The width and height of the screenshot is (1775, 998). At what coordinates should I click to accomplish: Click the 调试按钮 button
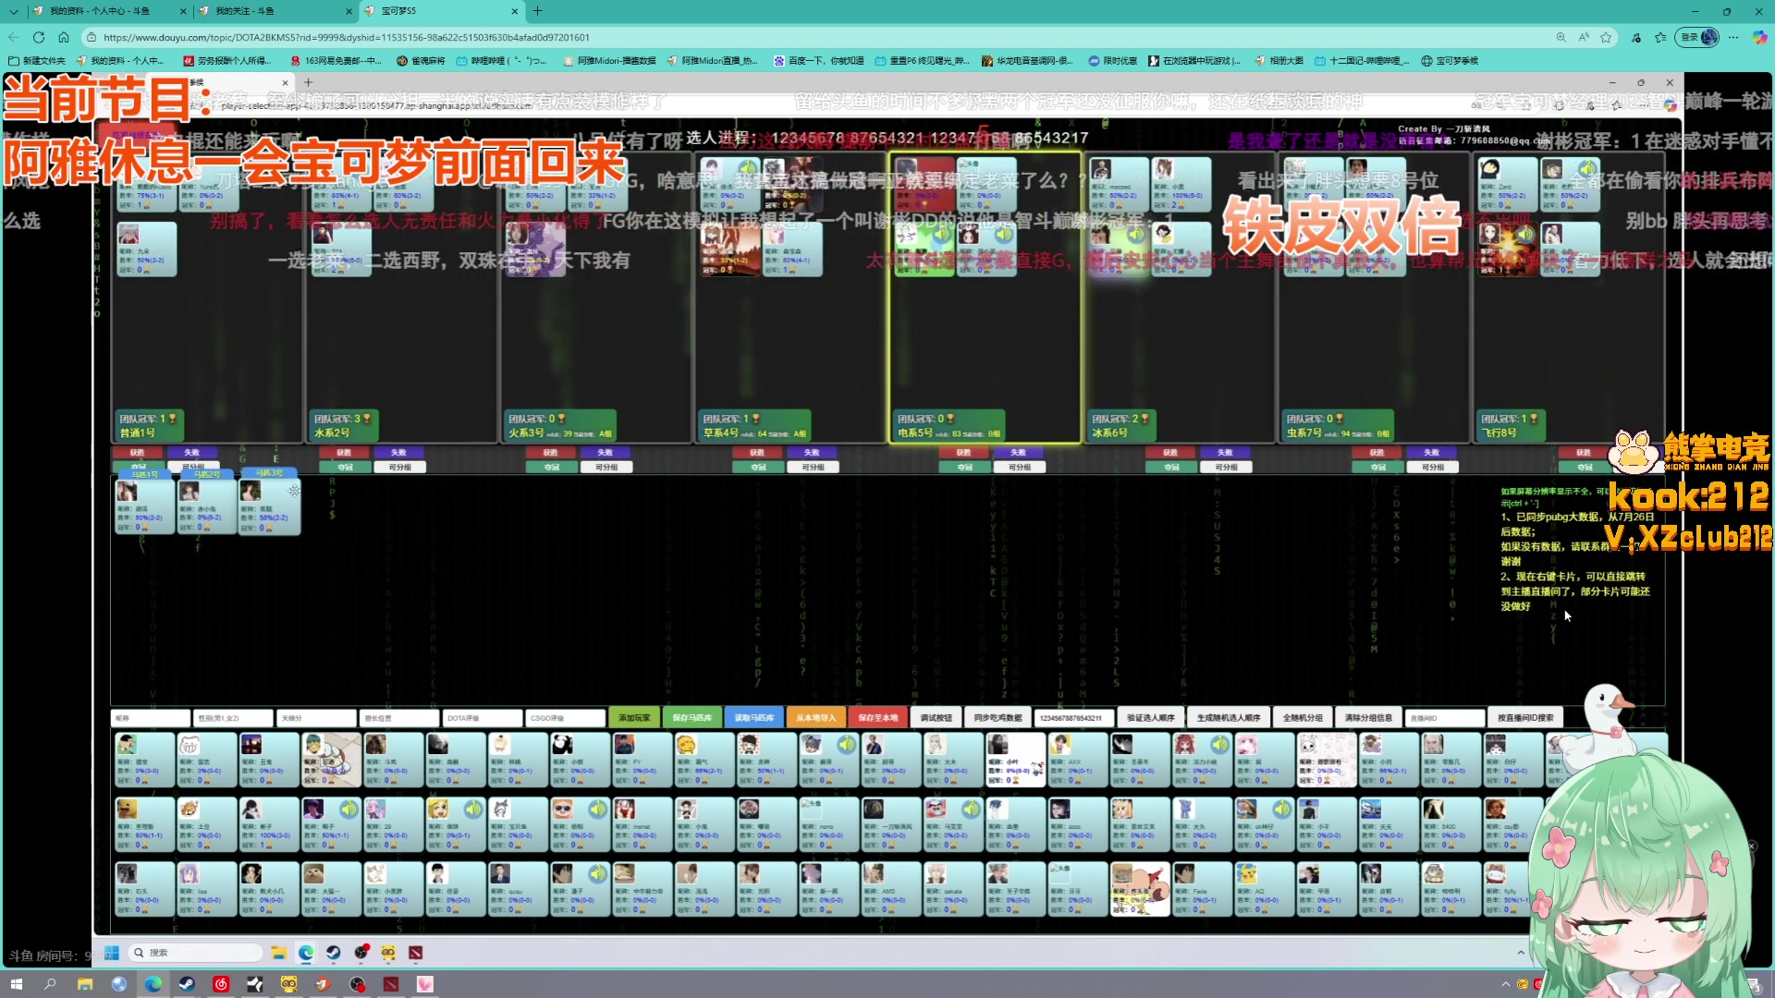tap(936, 718)
